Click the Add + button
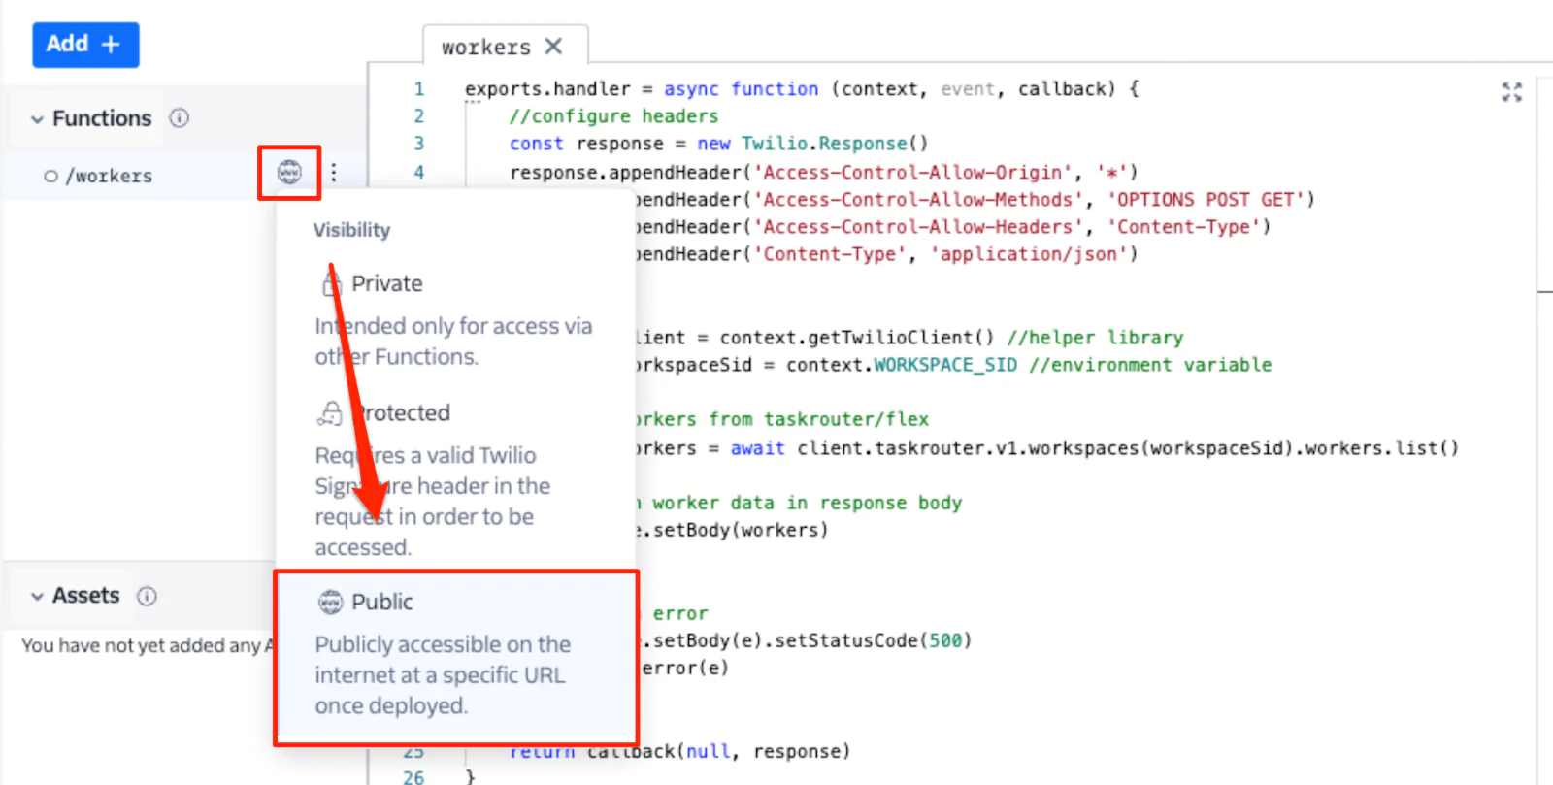The image size is (1553, 785). coord(85,45)
